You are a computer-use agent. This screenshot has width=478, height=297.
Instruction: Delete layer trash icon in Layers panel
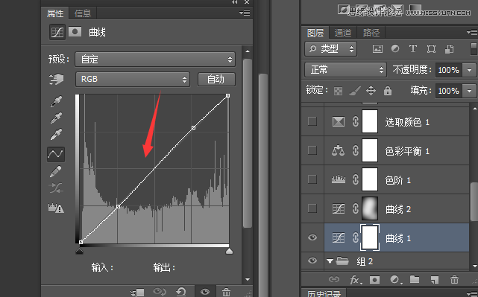tap(454, 279)
